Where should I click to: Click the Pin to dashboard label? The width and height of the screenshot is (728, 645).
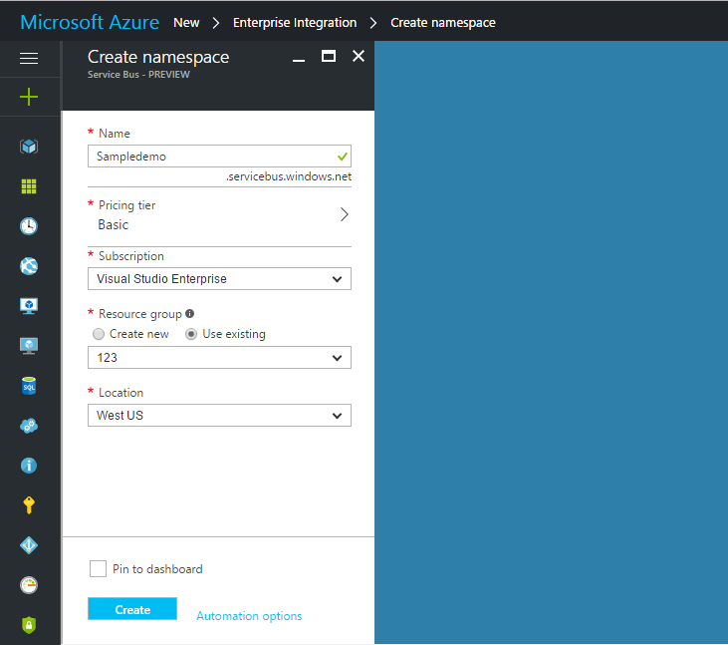coord(157,569)
